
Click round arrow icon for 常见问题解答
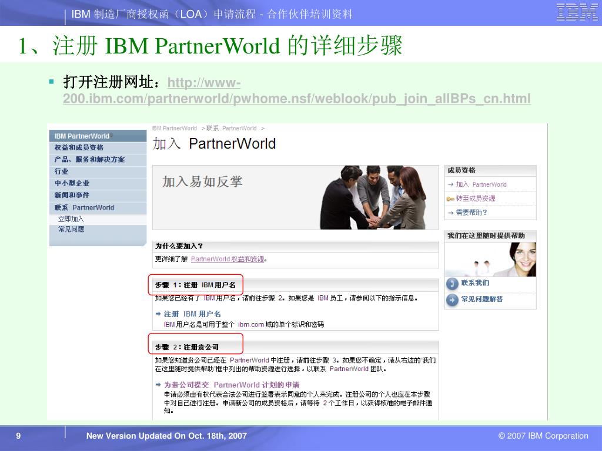[x=452, y=299]
